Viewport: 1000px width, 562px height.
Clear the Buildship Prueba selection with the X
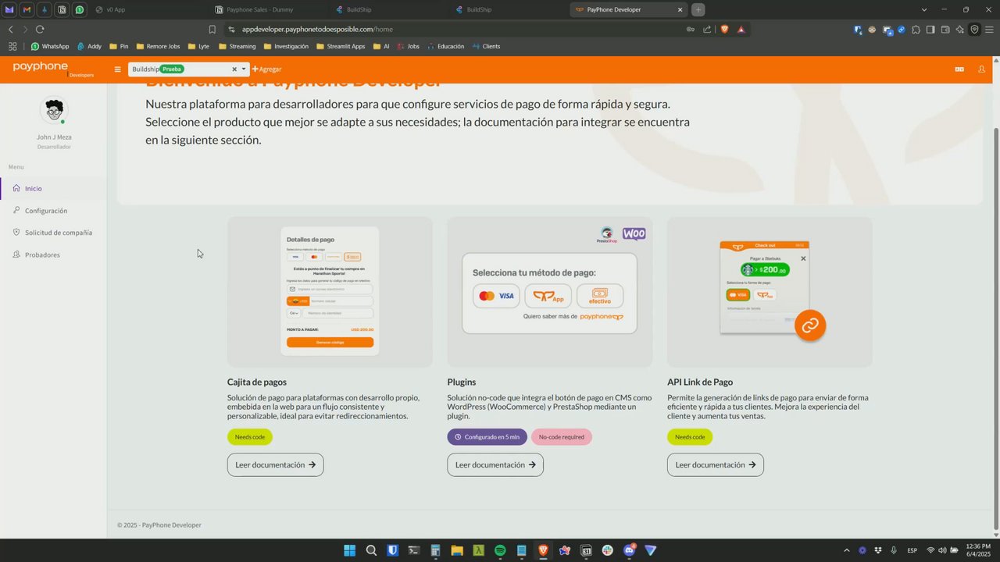(x=234, y=69)
